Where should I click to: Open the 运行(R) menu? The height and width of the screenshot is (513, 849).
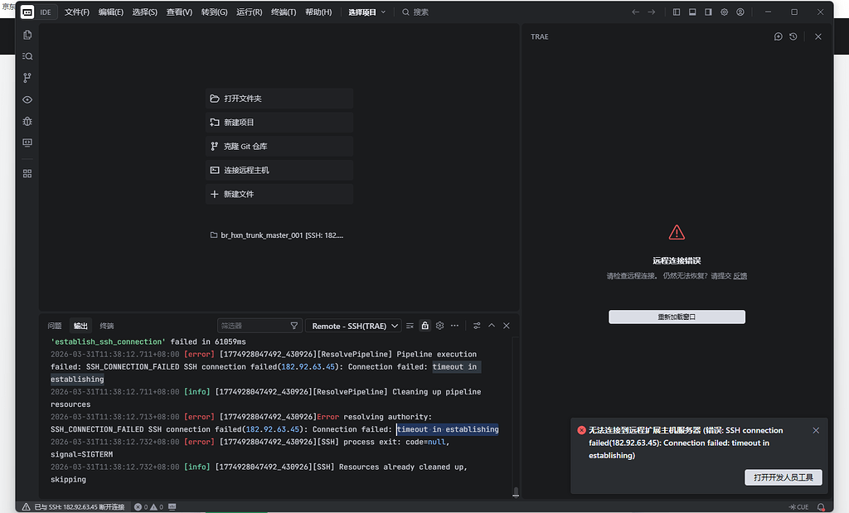pos(249,12)
